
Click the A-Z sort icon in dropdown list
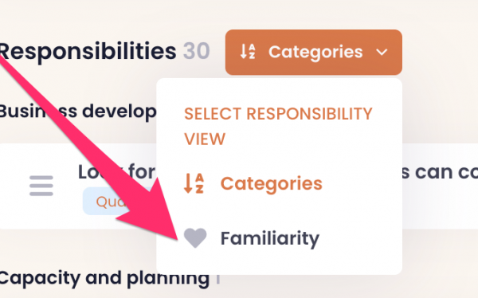point(194,183)
